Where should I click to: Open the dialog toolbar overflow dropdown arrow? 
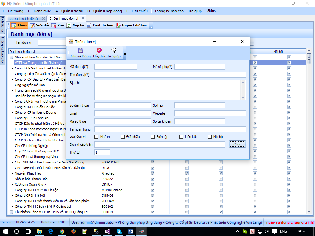125,55
